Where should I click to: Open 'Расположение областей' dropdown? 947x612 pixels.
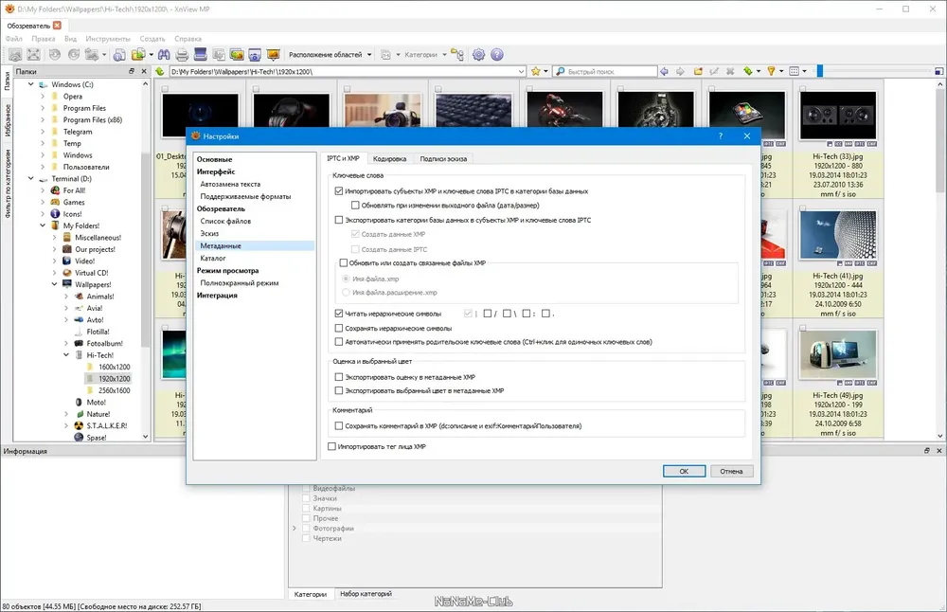330,54
